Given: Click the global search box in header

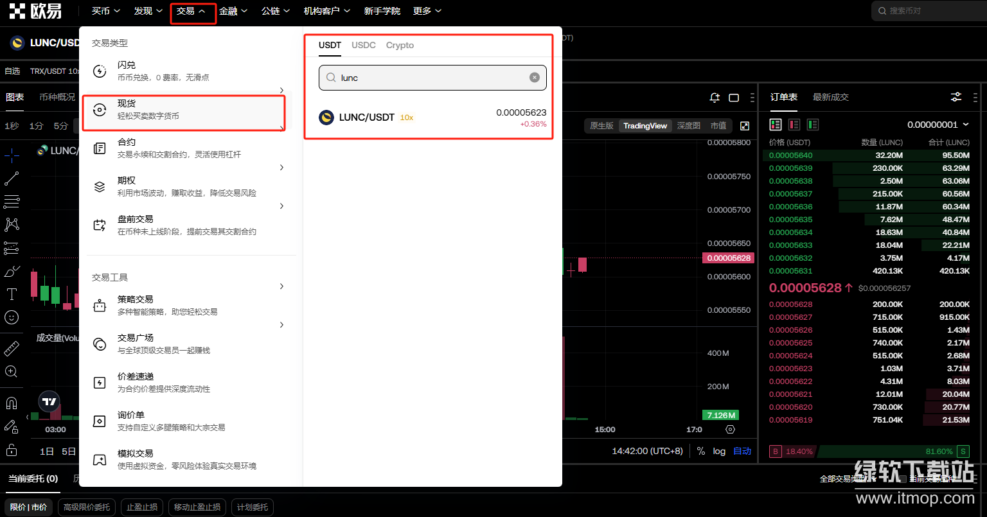Looking at the screenshot, I should 929,11.
